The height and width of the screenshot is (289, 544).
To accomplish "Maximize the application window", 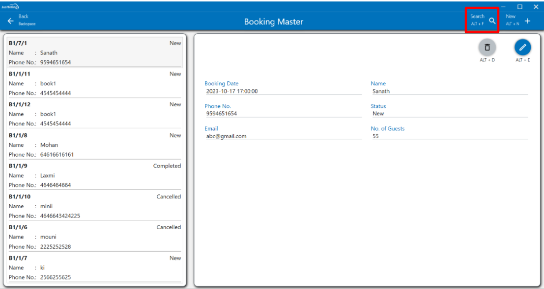I will click(x=519, y=6).
